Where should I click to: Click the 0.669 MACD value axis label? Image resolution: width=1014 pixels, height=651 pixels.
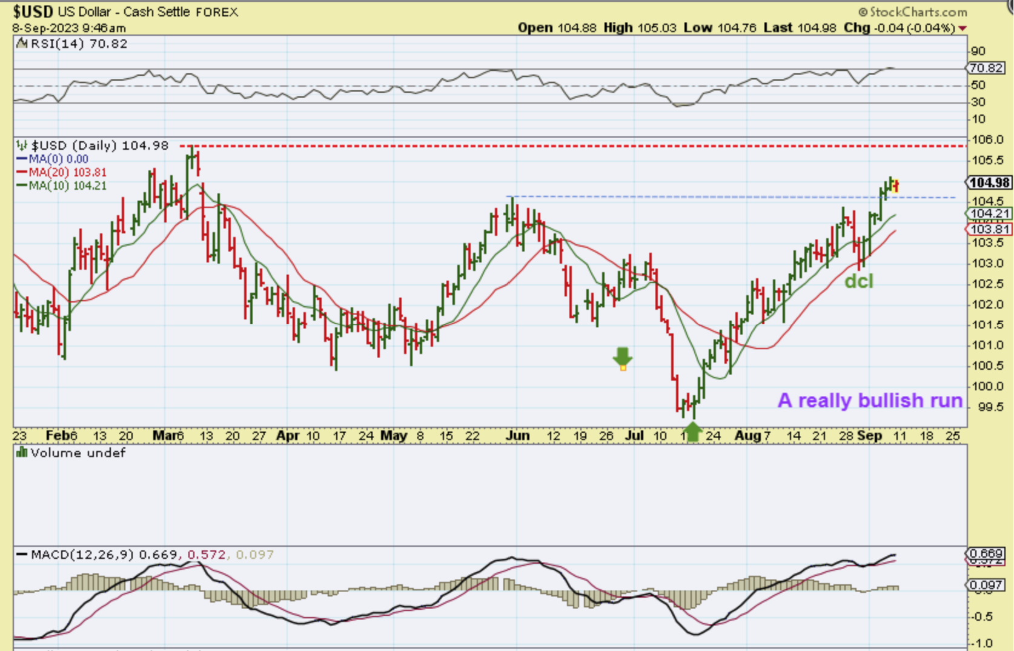click(x=986, y=553)
